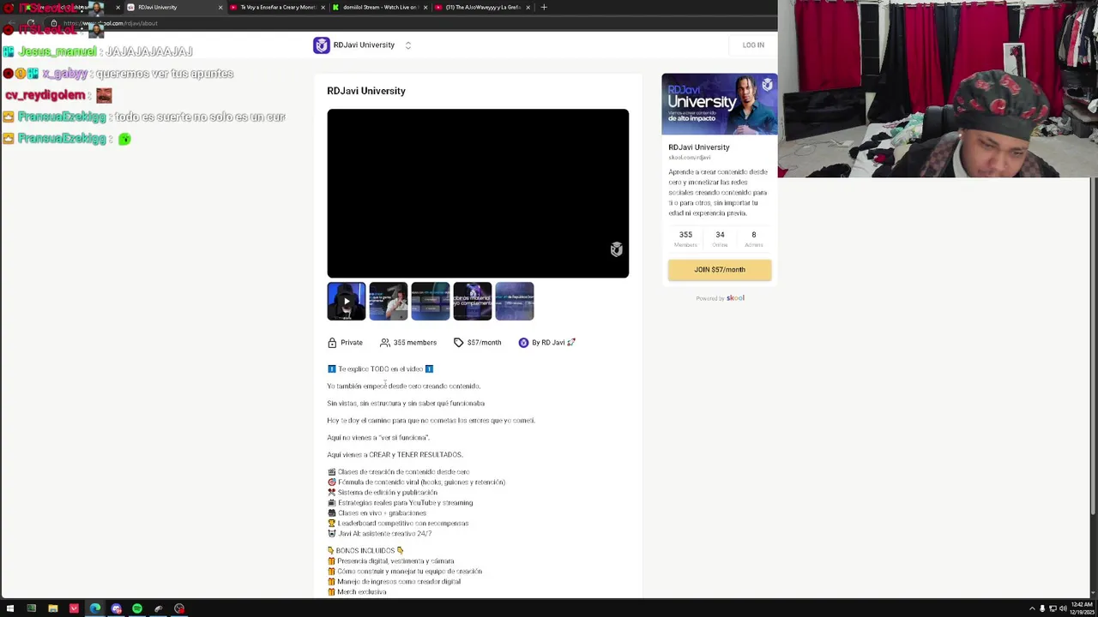Click the sidebar RDJavi University title
The height and width of the screenshot is (617, 1098).
coord(699,147)
